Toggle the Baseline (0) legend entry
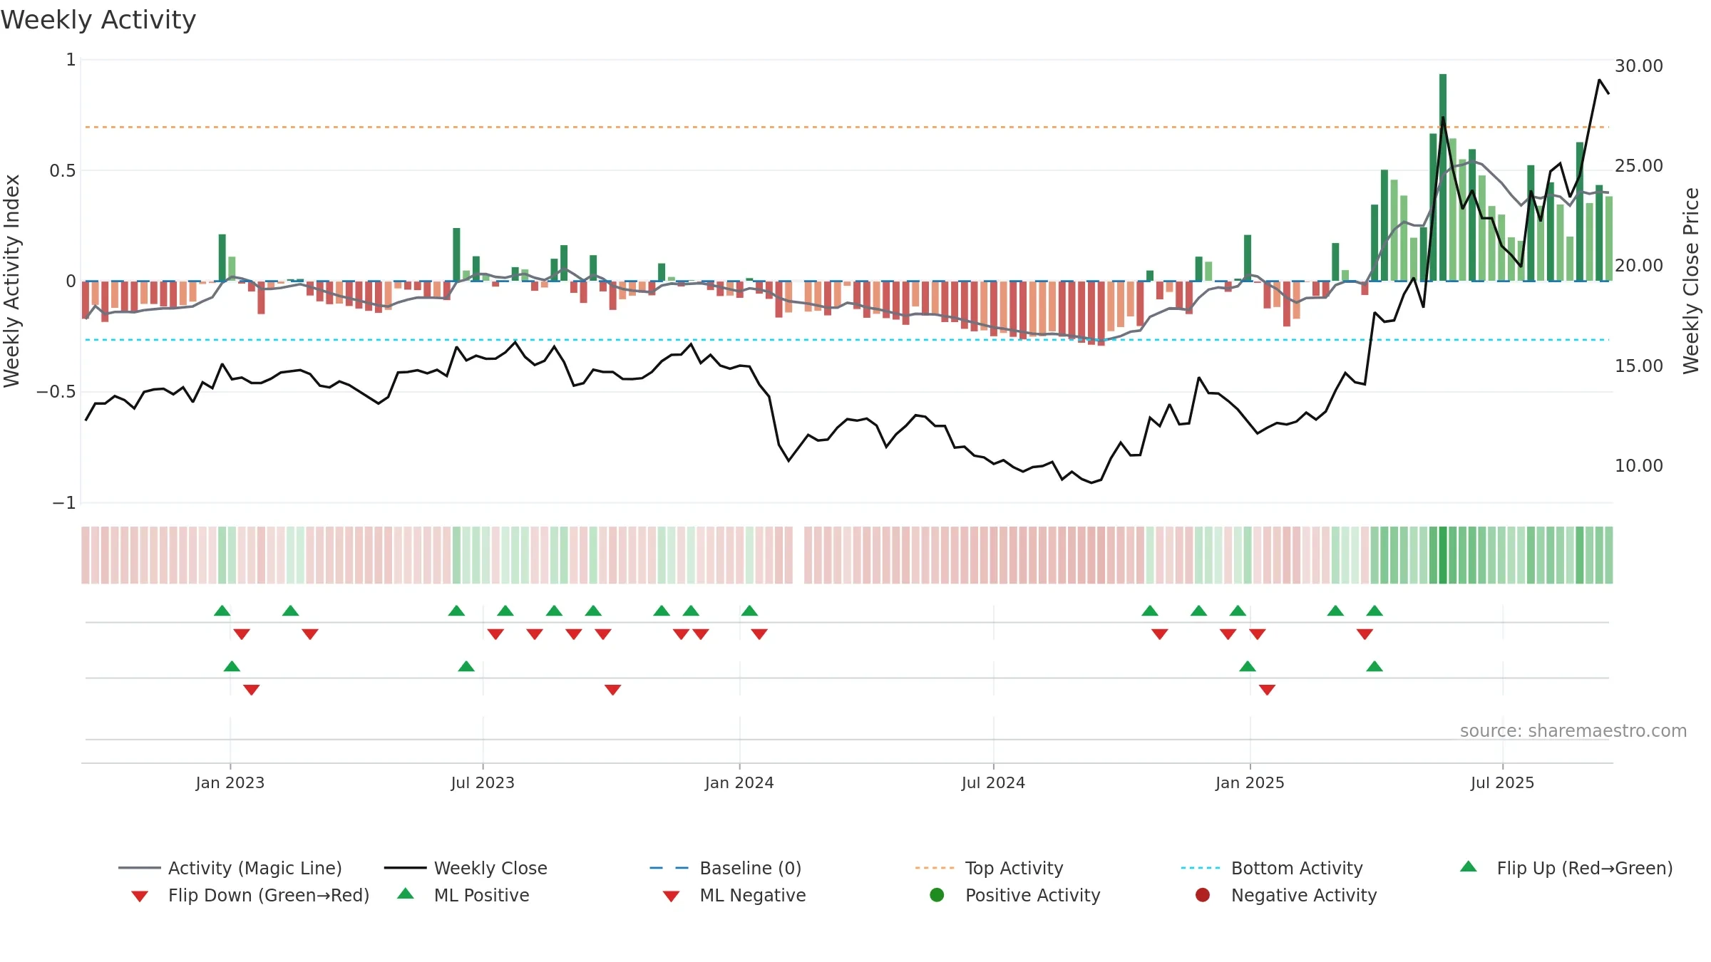 pyautogui.click(x=726, y=868)
